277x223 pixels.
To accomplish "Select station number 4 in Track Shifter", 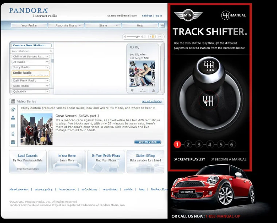I will click(x=210, y=145).
